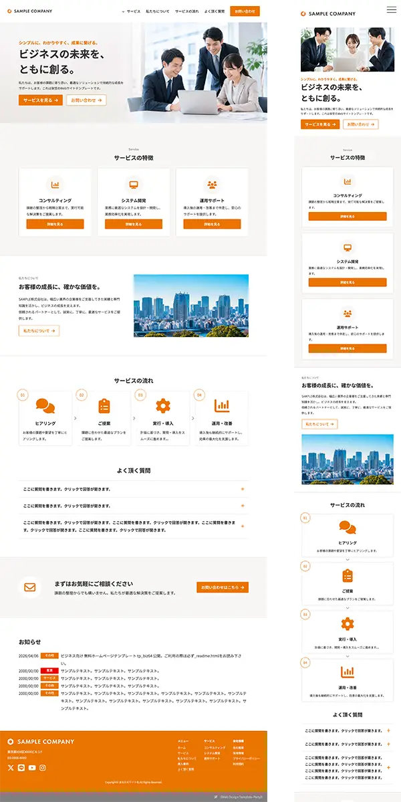Open よく頂く質問 in the header menu
The image size is (401, 802).
point(214,11)
